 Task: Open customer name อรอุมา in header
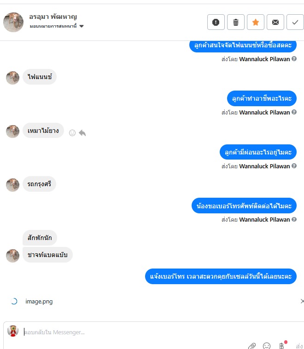pyautogui.click(x=53, y=17)
